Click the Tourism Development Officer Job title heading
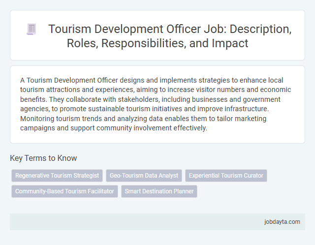The image size is (315, 245). [170, 36]
